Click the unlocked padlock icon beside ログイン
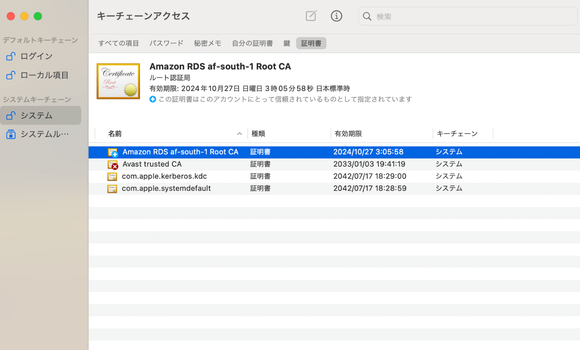Screen dimensions: 580x350 point(11,56)
